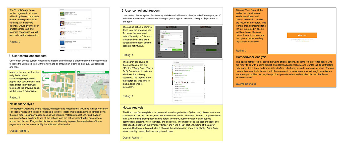This screenshot has height=148, width=343.
Task: Click the green Checkout button in Your Cart
Action: click(x=177, y=50)
